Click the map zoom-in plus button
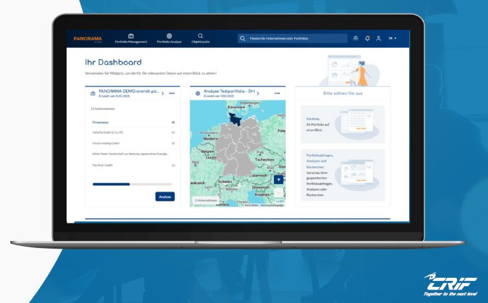Image resolution: width=488 pixels, height=303 pixels. [x=279, y=179]
